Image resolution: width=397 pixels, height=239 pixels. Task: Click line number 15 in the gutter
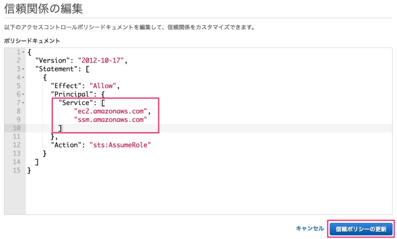click(x=17, y=170)
